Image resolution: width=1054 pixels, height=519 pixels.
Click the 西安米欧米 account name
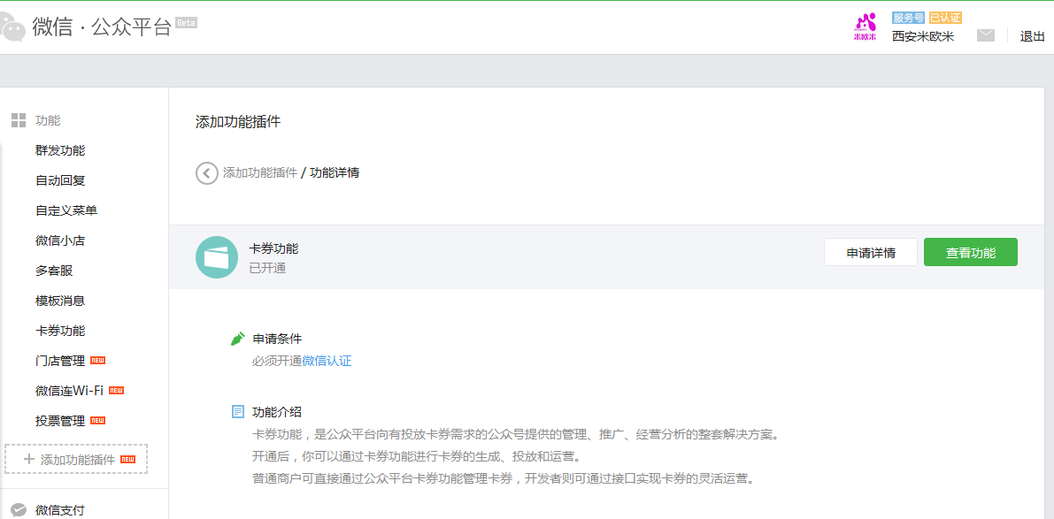click(x=923, y=36)
